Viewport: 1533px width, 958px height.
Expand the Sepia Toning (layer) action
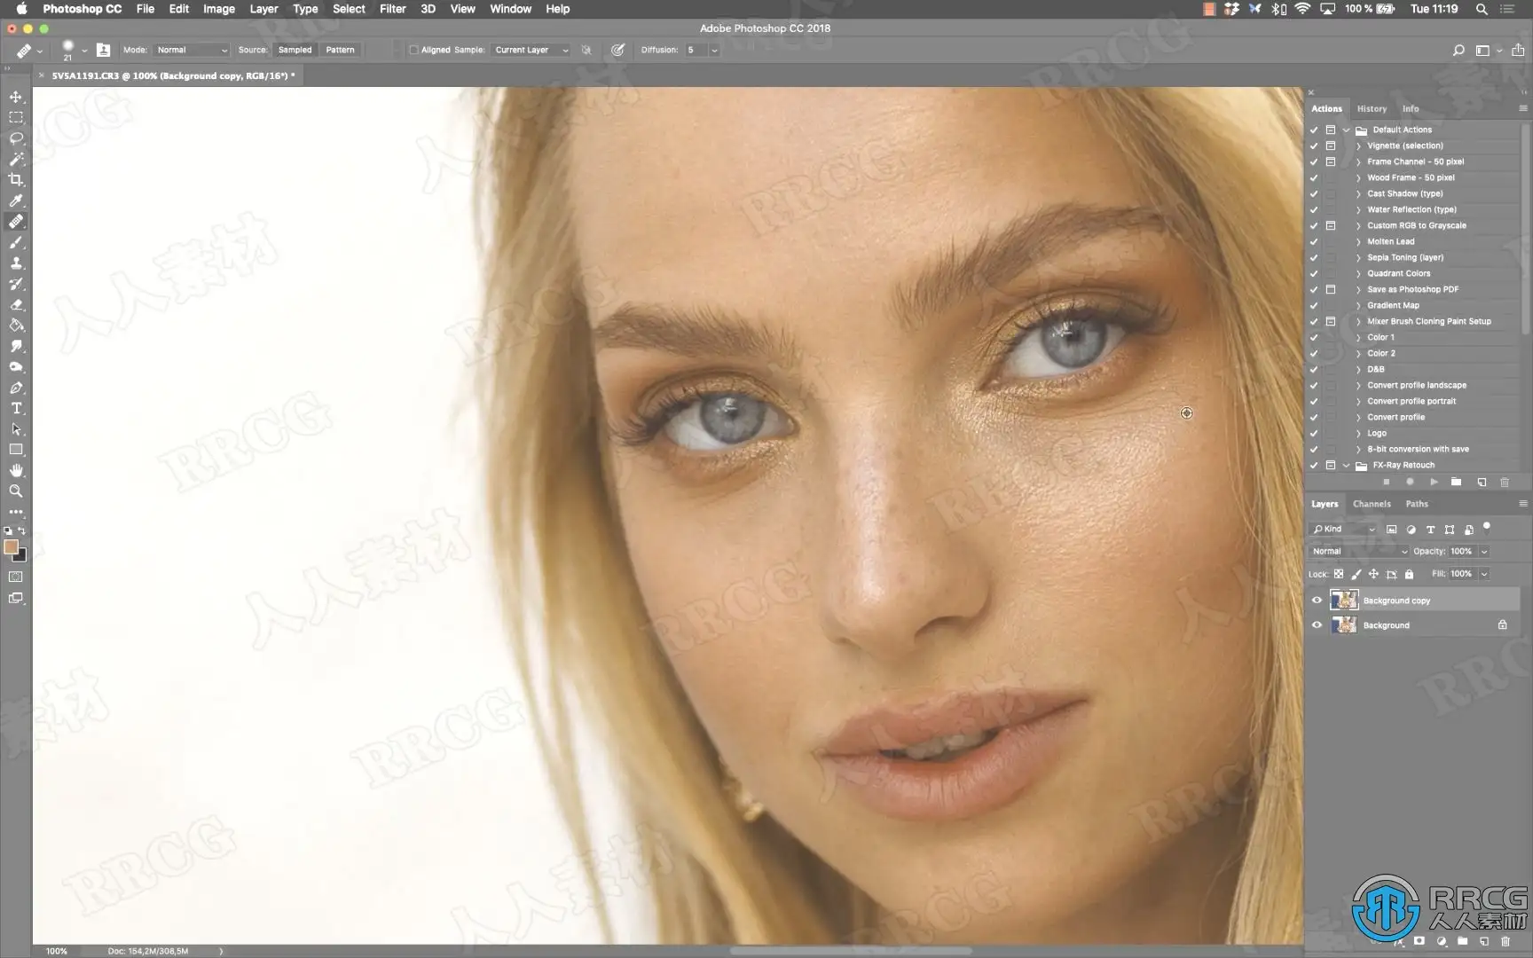coord(1358,258)
